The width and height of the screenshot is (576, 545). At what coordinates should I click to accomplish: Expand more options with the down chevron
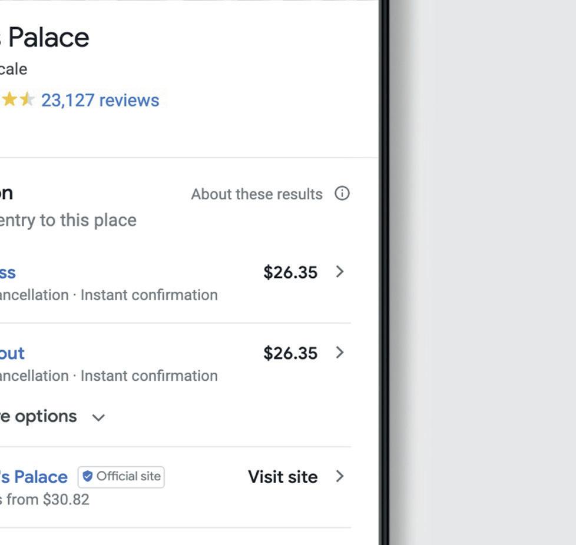(98, 417)
